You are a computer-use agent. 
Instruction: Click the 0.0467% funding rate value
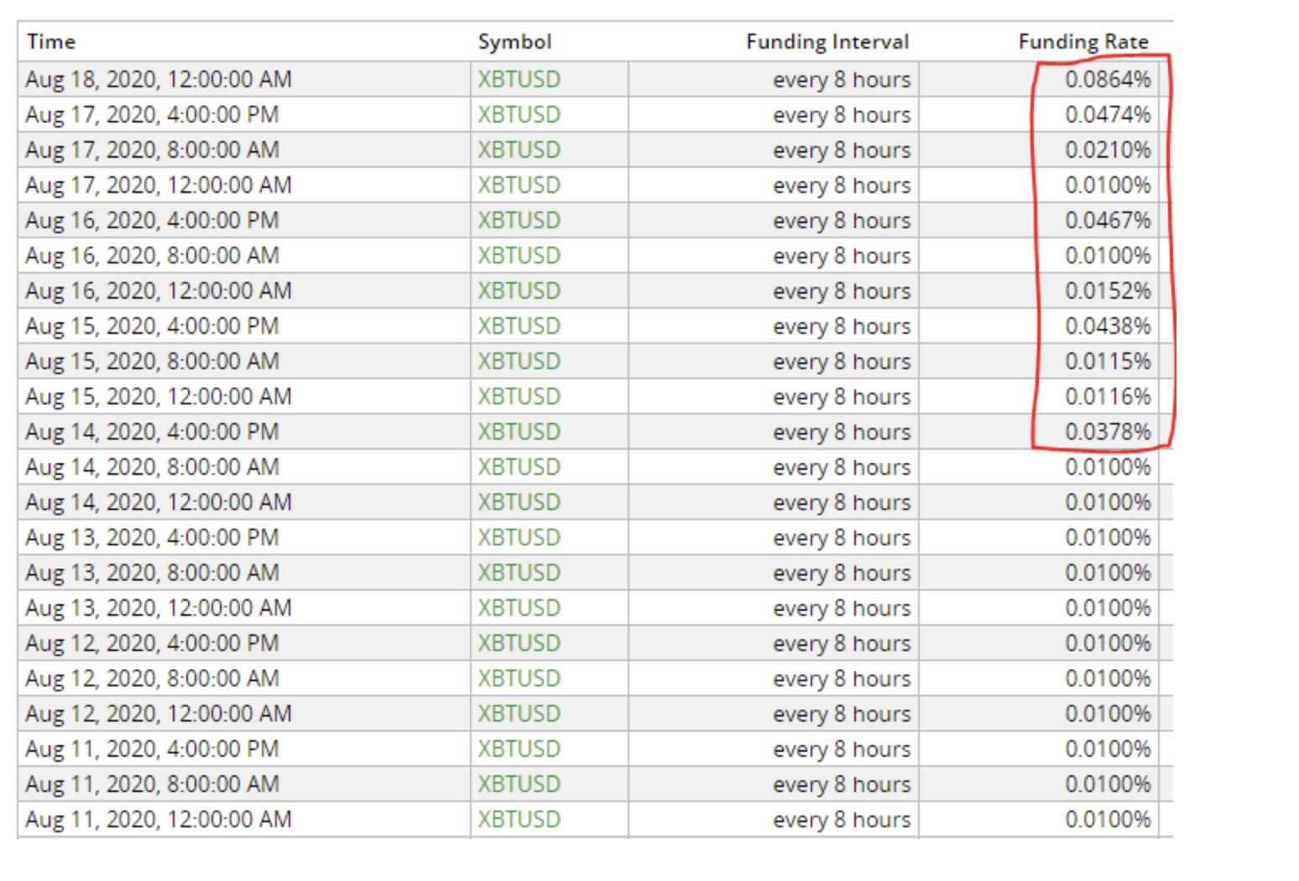pyautogui.click(x=1107, y=221)
